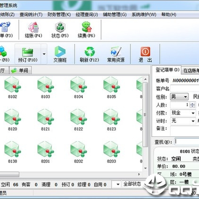The height and width of the screenshot is (199, 199).
Task: Open the 结账 (F4) checkout tool
Action: click(x=33, y=30)
